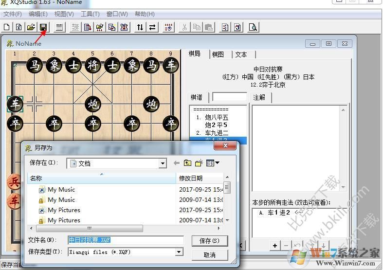Select the 注解 tab
The height and width of the screenshot is (270, 383).
259,98
